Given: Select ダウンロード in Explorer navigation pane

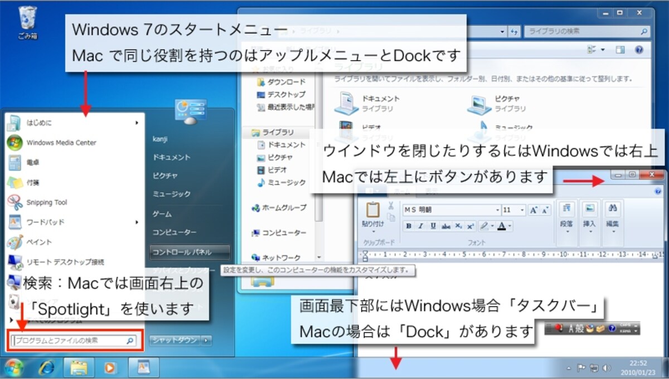Looking at the screenshot, I should tap(282, 82).
